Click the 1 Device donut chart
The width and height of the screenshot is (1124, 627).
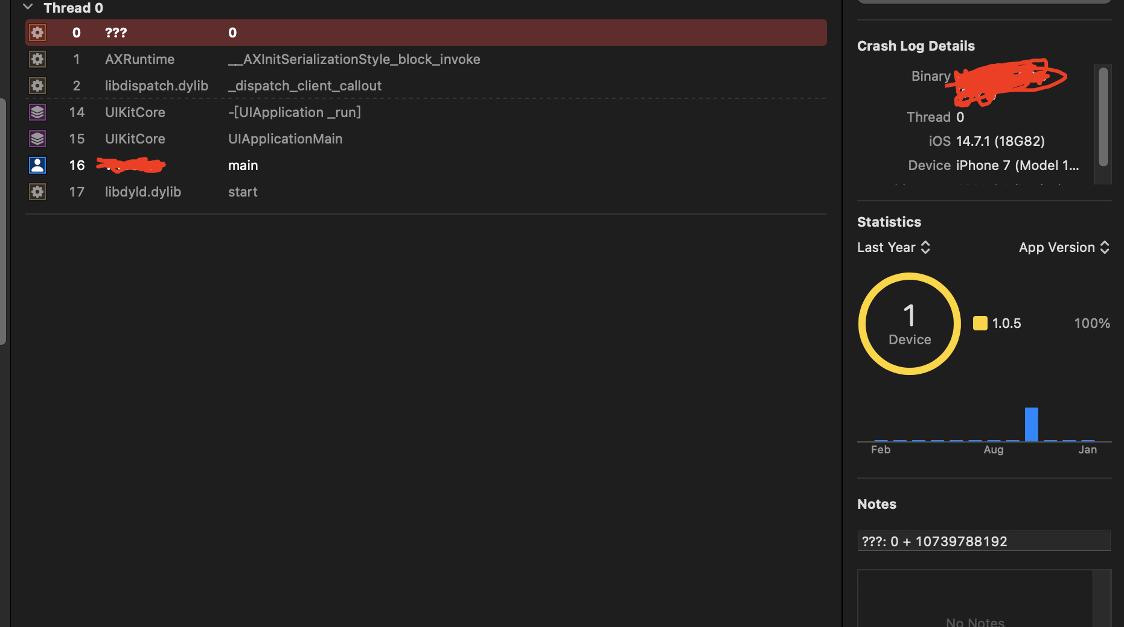click(x=910, y=324)
